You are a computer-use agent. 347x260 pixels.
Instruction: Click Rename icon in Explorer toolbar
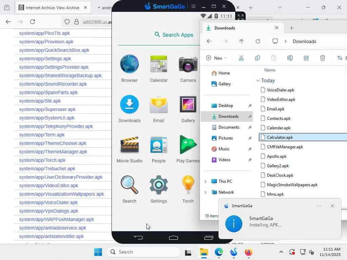tap(290, 58)
